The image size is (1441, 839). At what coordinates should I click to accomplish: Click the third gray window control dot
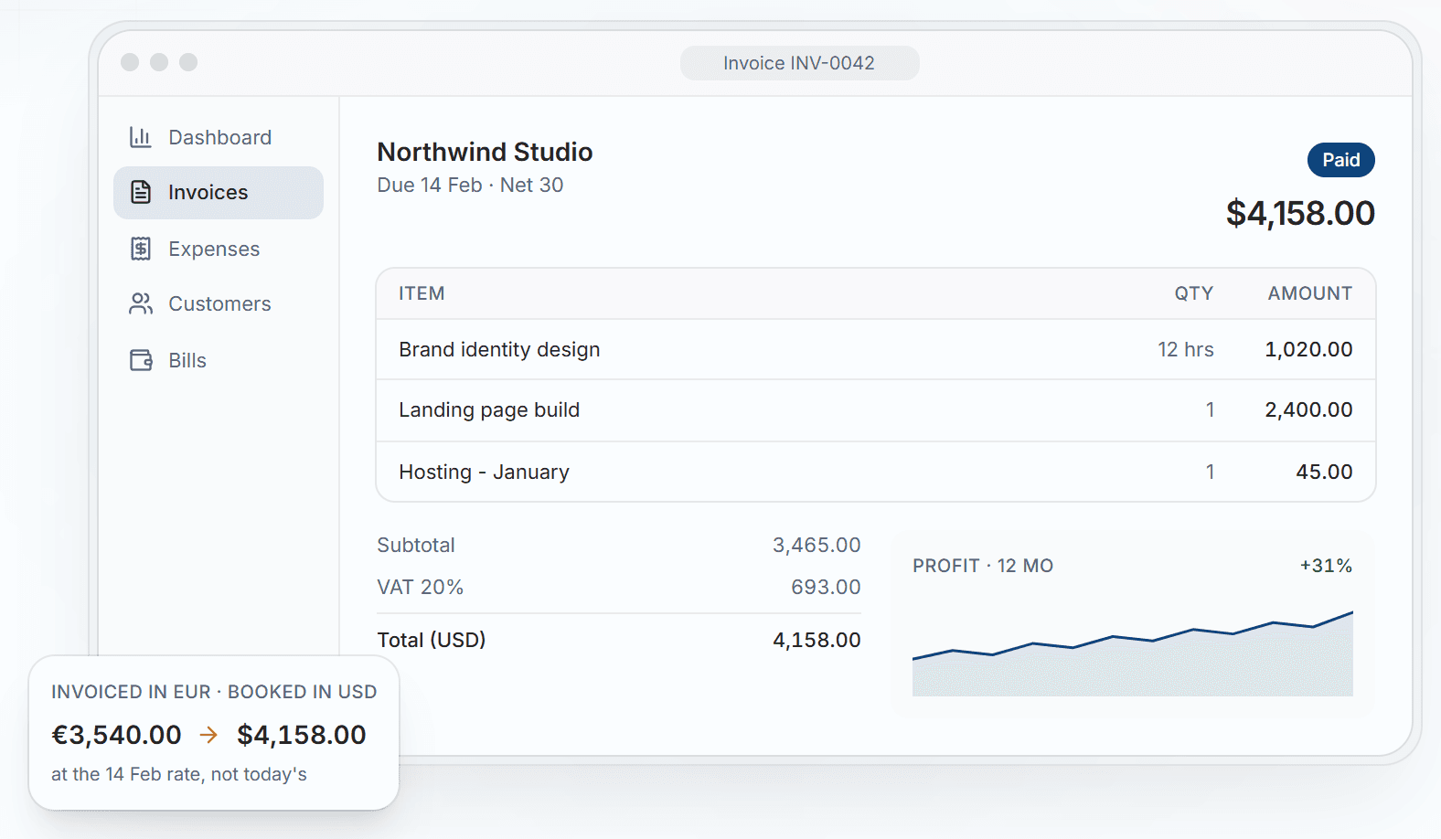pyautogui.click(x=188, y=62)
